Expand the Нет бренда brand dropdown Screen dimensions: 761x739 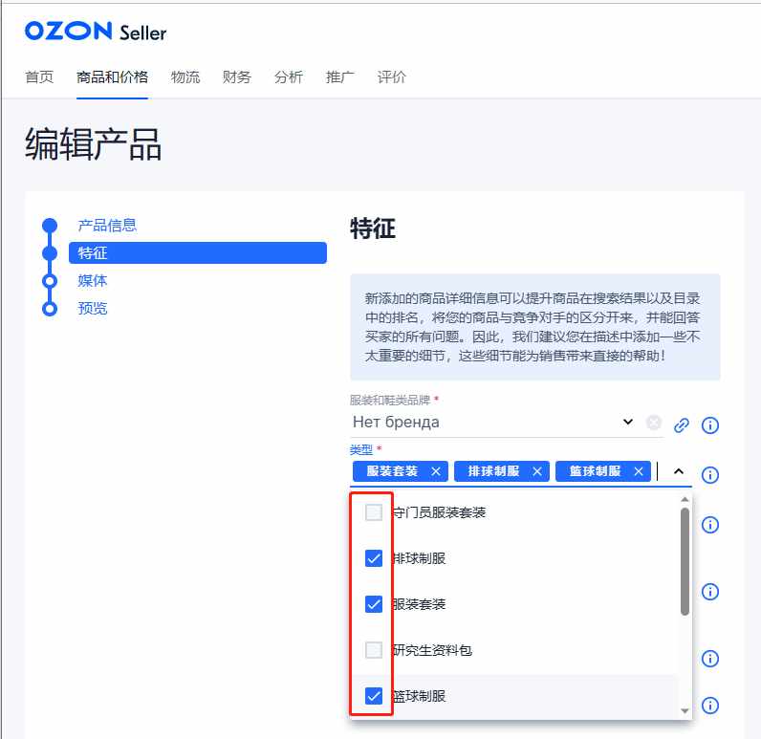pyautogui.click(x=628, y=422)
